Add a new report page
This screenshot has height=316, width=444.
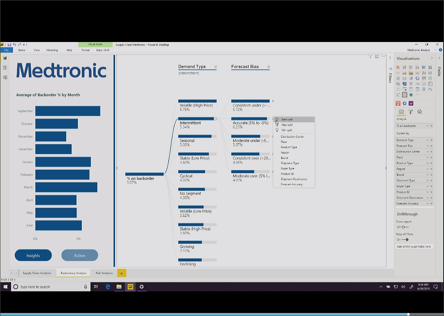click(x=122, y=273)
